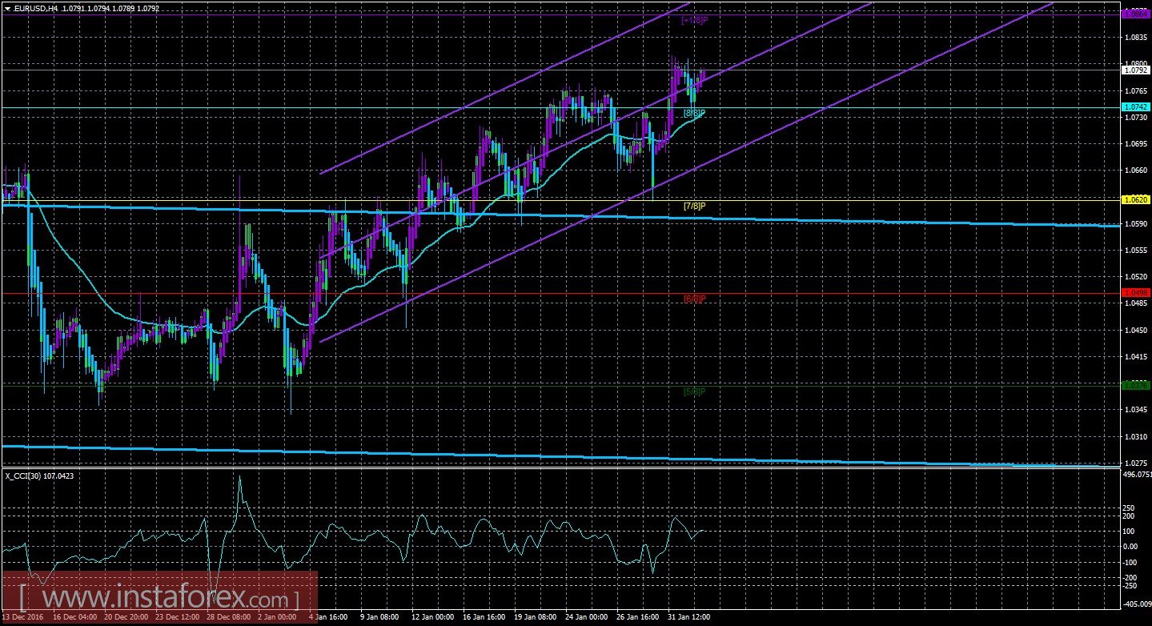Image resolution: width=1152 pixels, height=626 pixels.
Task: Click the [5/8]P Murrey level label
Action: pyautogui.click(x=694, y=391)
